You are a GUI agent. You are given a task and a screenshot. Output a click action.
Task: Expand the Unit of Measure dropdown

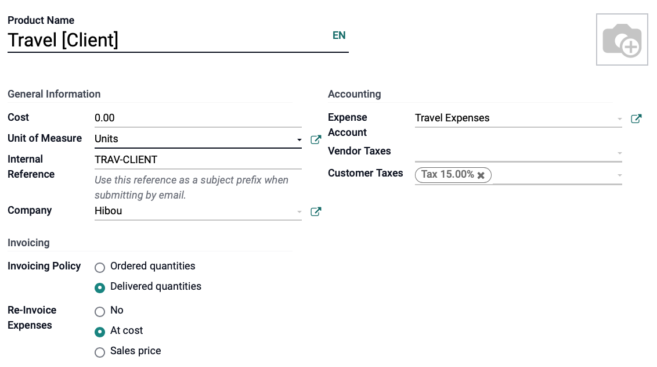299,140
